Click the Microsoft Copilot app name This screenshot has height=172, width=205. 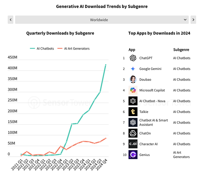152,90
